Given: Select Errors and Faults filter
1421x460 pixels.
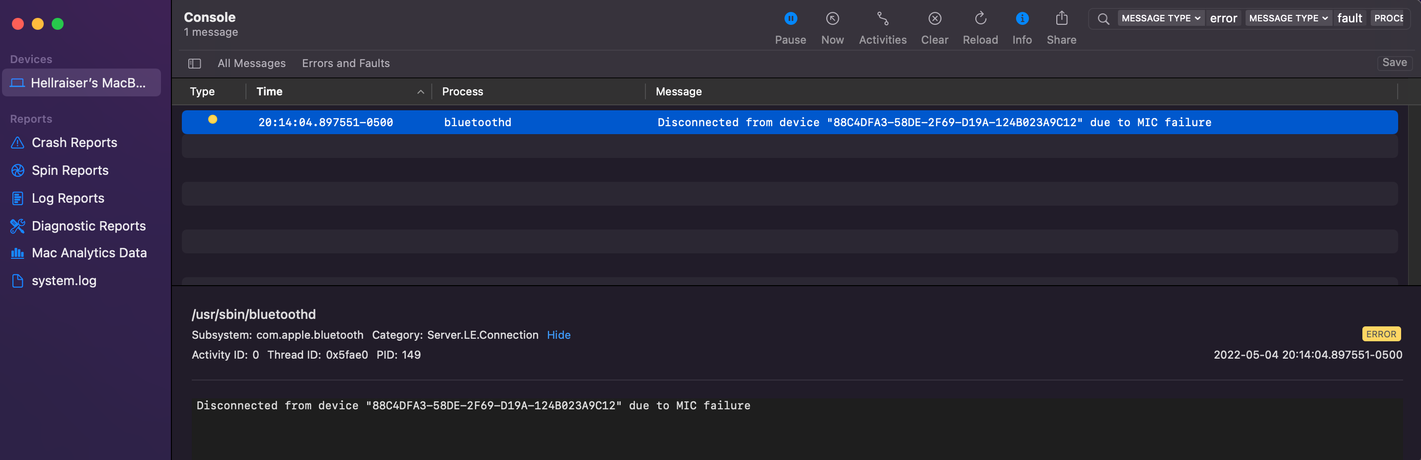Looking at the screenshot, I should 345,64.
